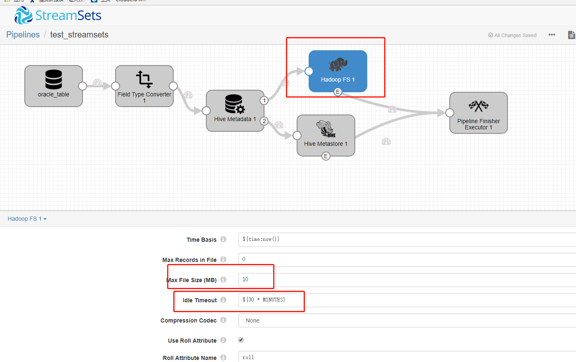Screen dimensions: 576x362
Task: Click Hive Metadata output port 1
Action: pos(264,100)
